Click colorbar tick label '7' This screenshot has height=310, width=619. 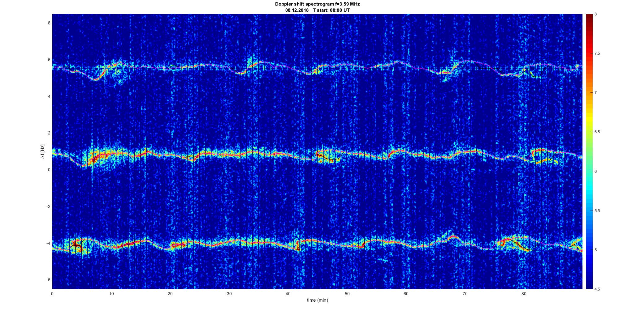tap(595, 93)
